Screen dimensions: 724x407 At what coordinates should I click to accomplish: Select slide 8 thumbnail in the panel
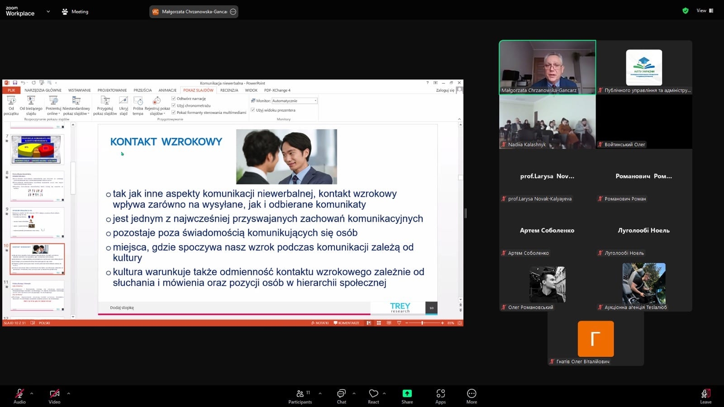(38, 186)
